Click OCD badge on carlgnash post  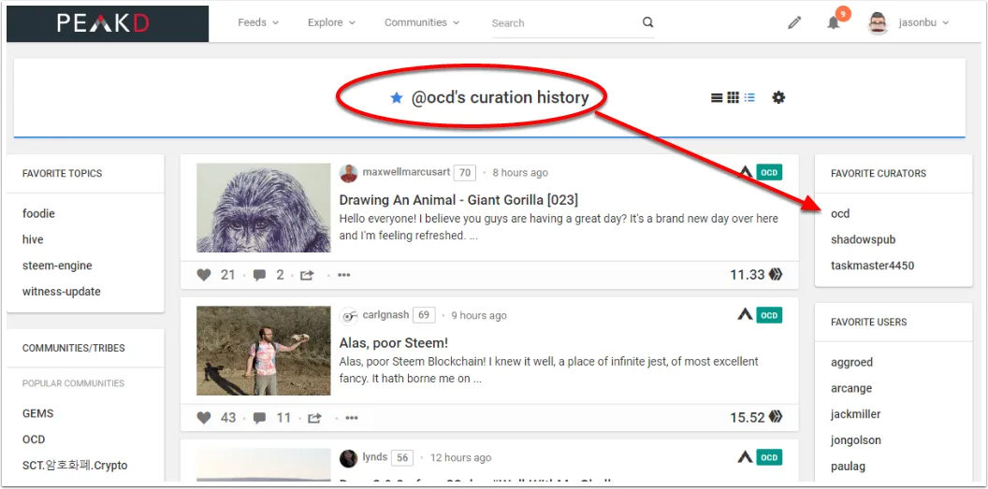[x=769, y=315]
